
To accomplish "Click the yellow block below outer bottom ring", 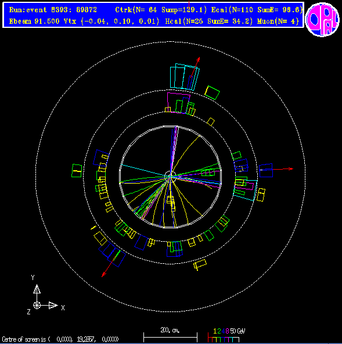I will 200,264.
